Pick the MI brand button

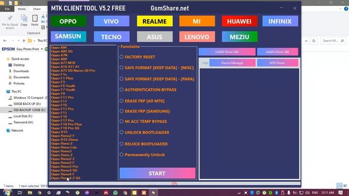click(x=197, y=21)
